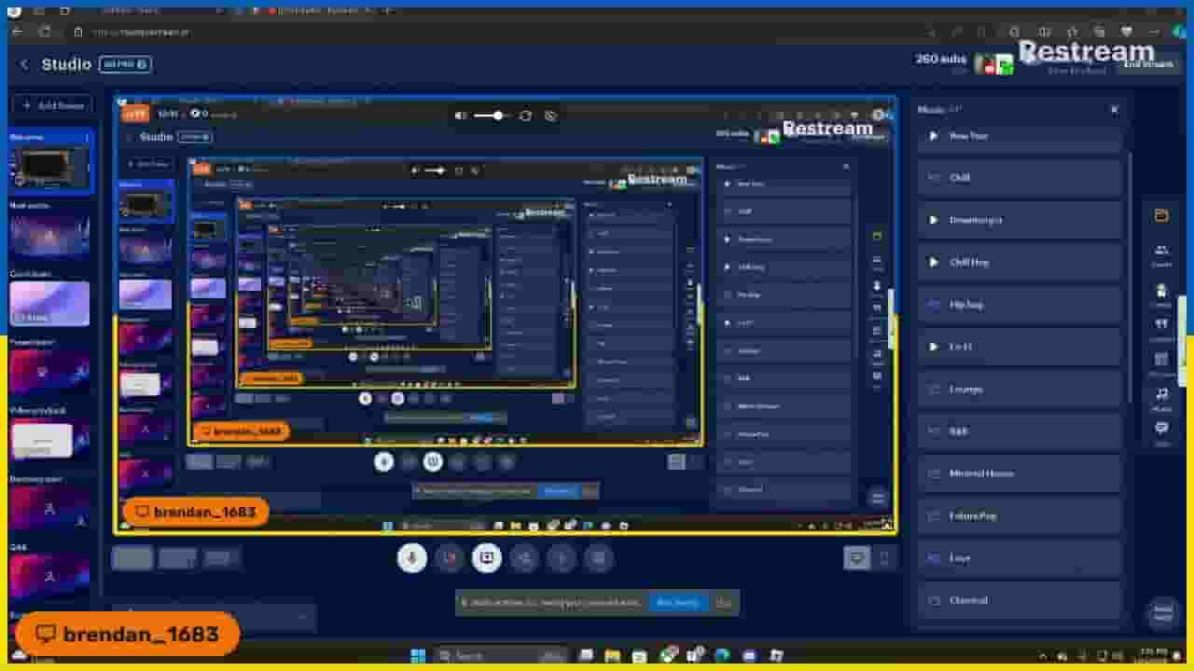Play the New Year music track

pyautogui.click(x=933, y=136)
